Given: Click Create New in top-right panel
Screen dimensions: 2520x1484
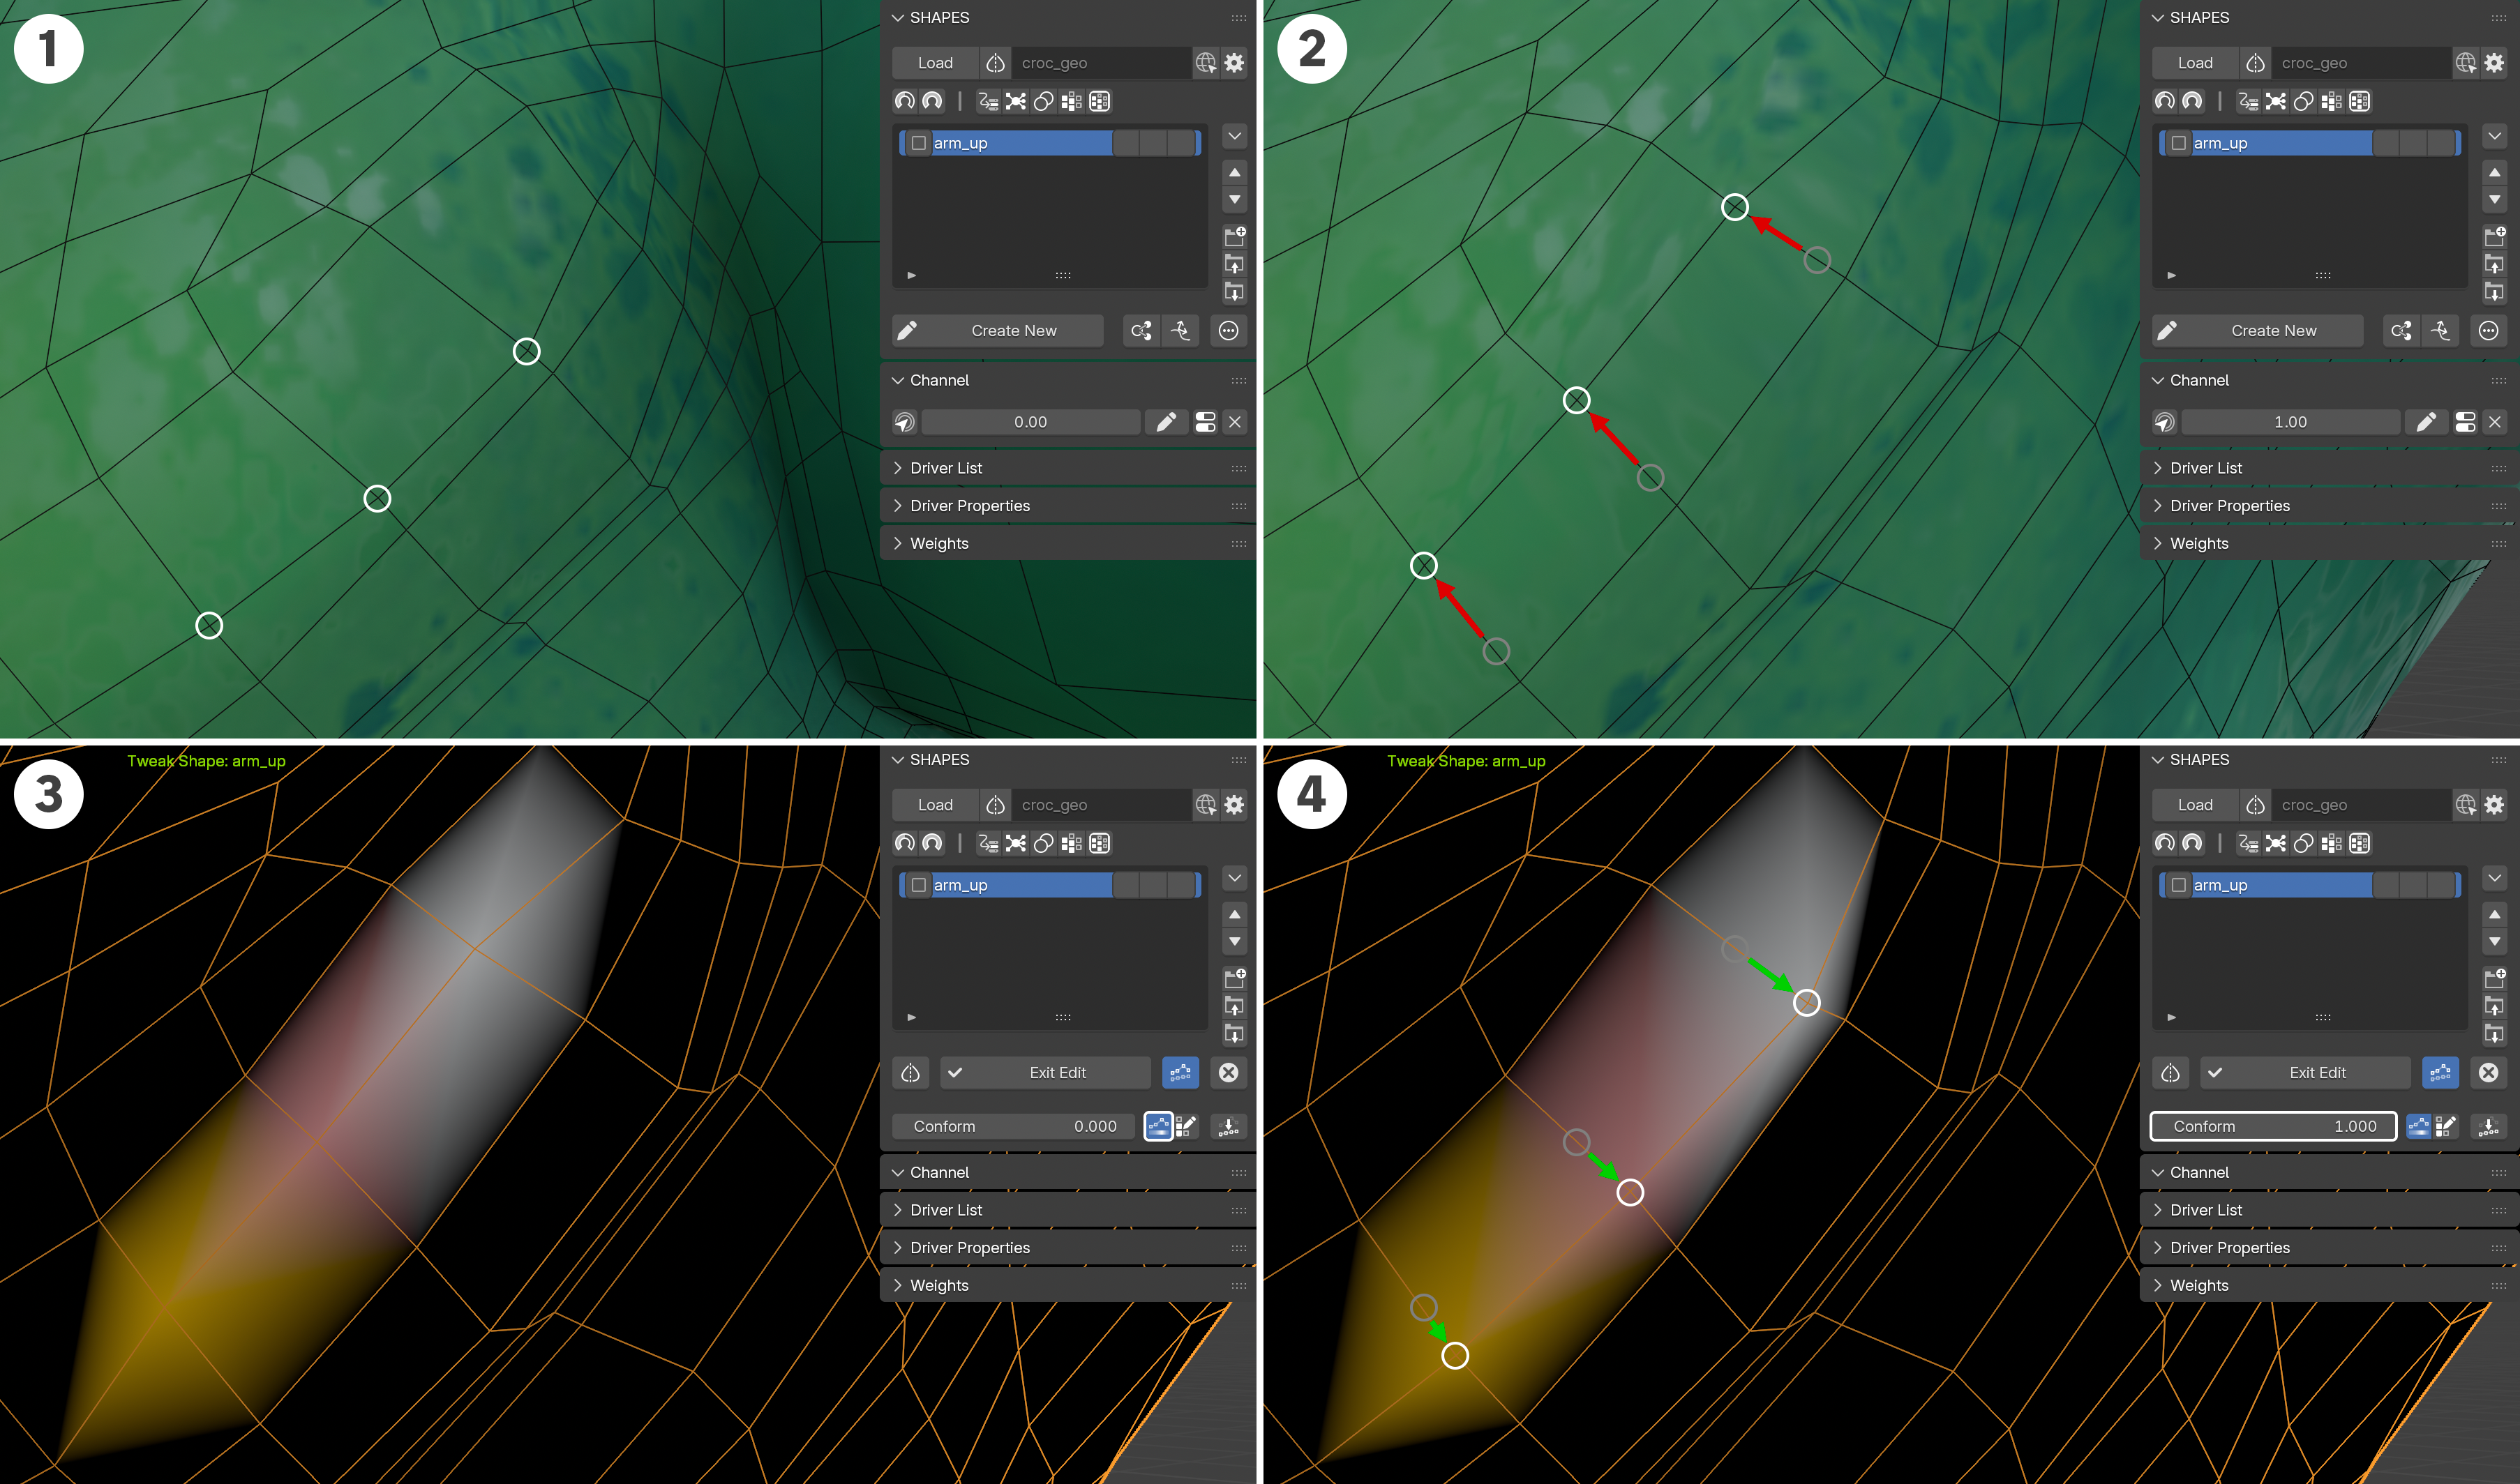Looking at the screenshot, I should (x=2258, y=331).
